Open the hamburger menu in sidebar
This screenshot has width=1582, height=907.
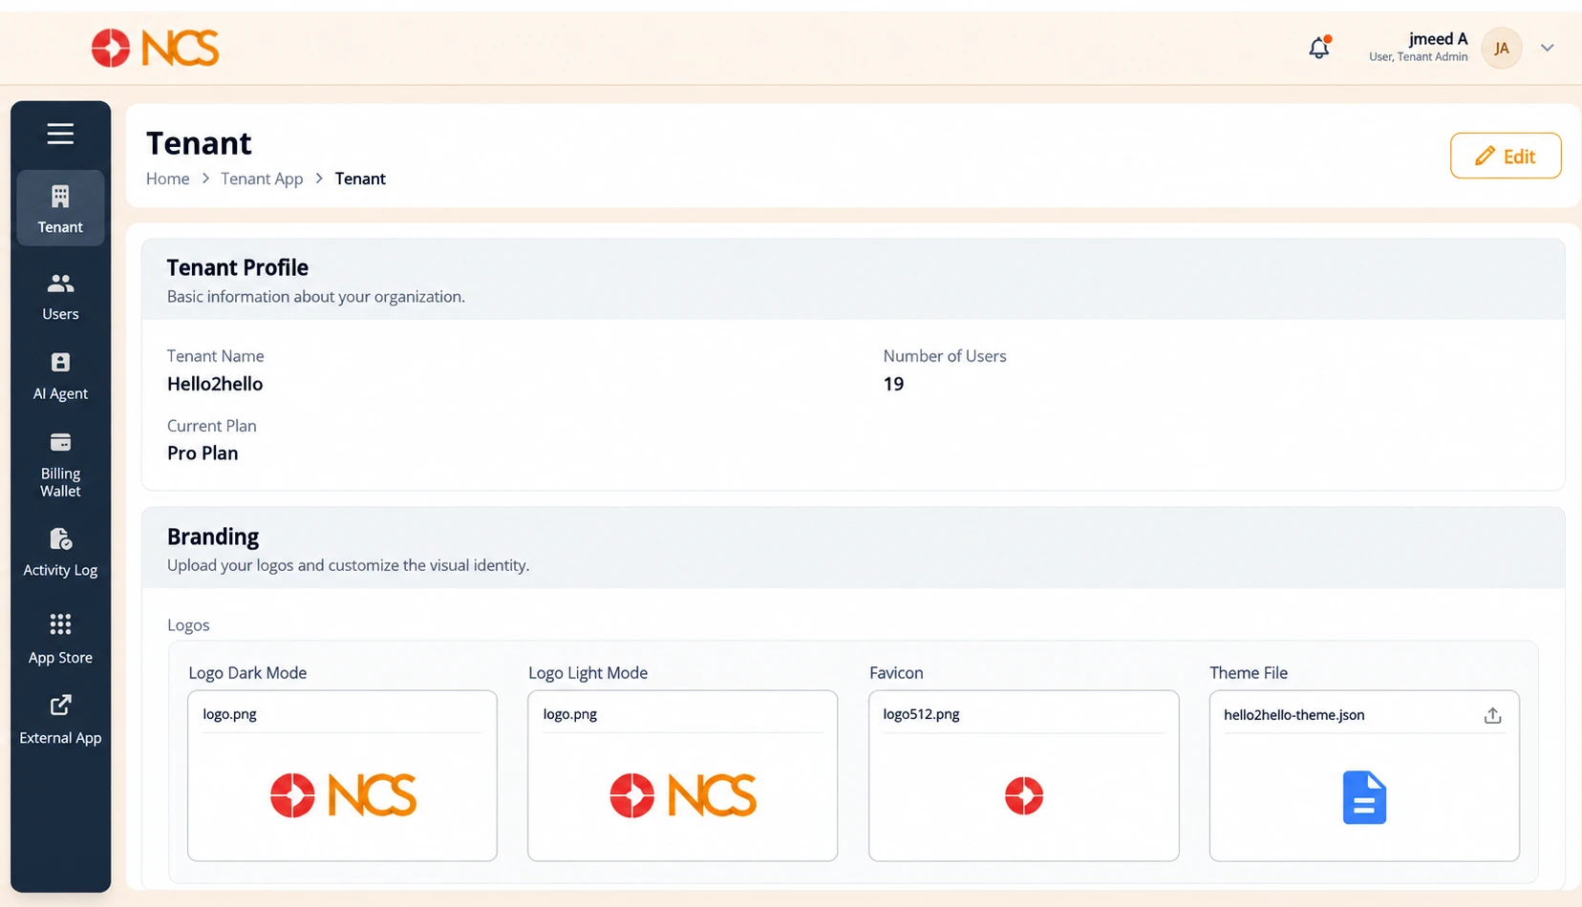pyautogui.click(x=60, y=134)
